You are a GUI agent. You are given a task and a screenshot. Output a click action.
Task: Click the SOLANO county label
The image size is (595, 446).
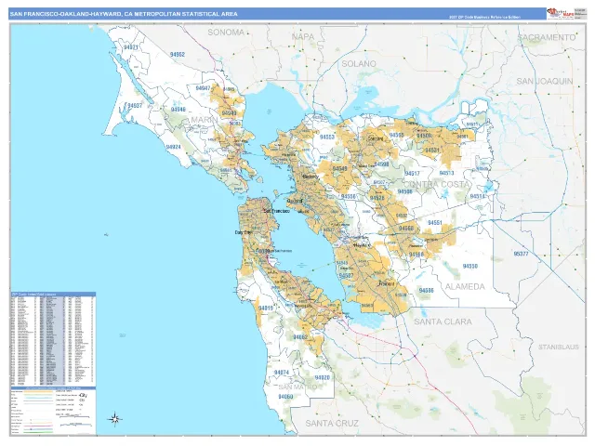pos(359,64)
